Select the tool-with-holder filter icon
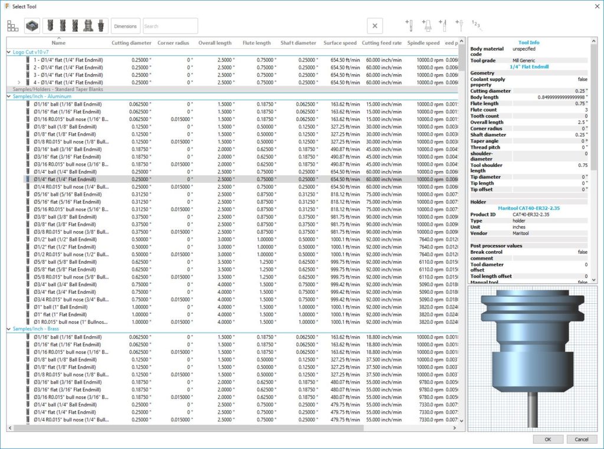This screenshot has height=449, width=604. coord(88,25)
